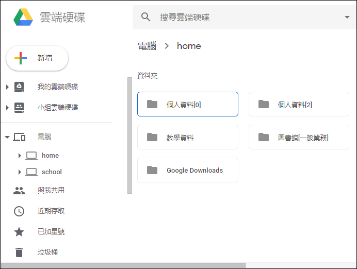Expand the 我的雲端硬碟 tree arrow
The image size is (357, 269).
tap(7, 87)
